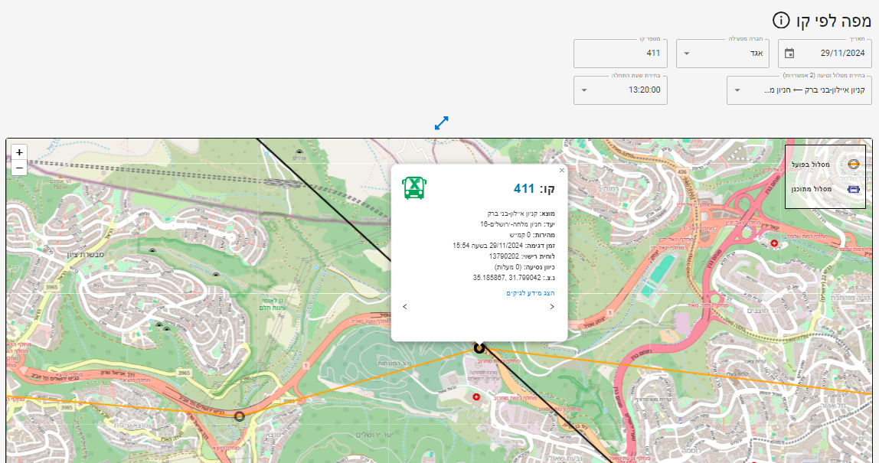Zoom in the map with plus button

(x=19, y=152)
